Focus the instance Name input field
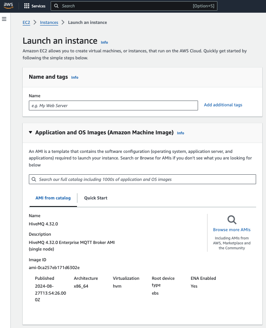Viewport: 266px width, 328px height. 113,105
